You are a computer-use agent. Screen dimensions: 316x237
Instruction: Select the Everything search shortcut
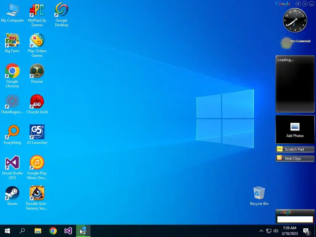click(x=12, y=135)
